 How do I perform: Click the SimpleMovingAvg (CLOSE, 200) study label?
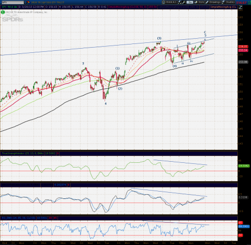click(x=178, y=7)
